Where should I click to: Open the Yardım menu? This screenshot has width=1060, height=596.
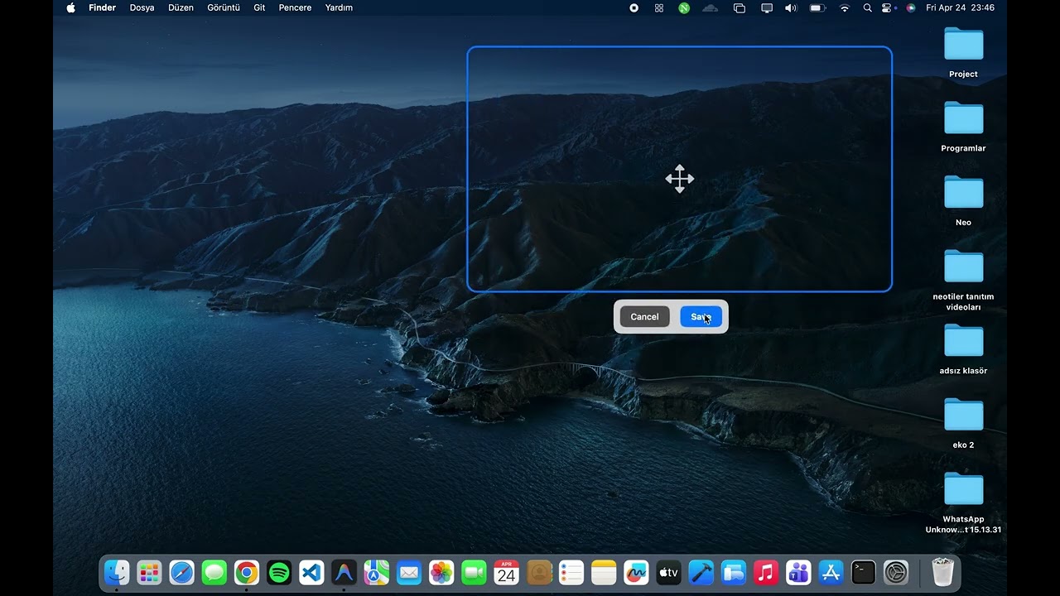click(340, 7)
